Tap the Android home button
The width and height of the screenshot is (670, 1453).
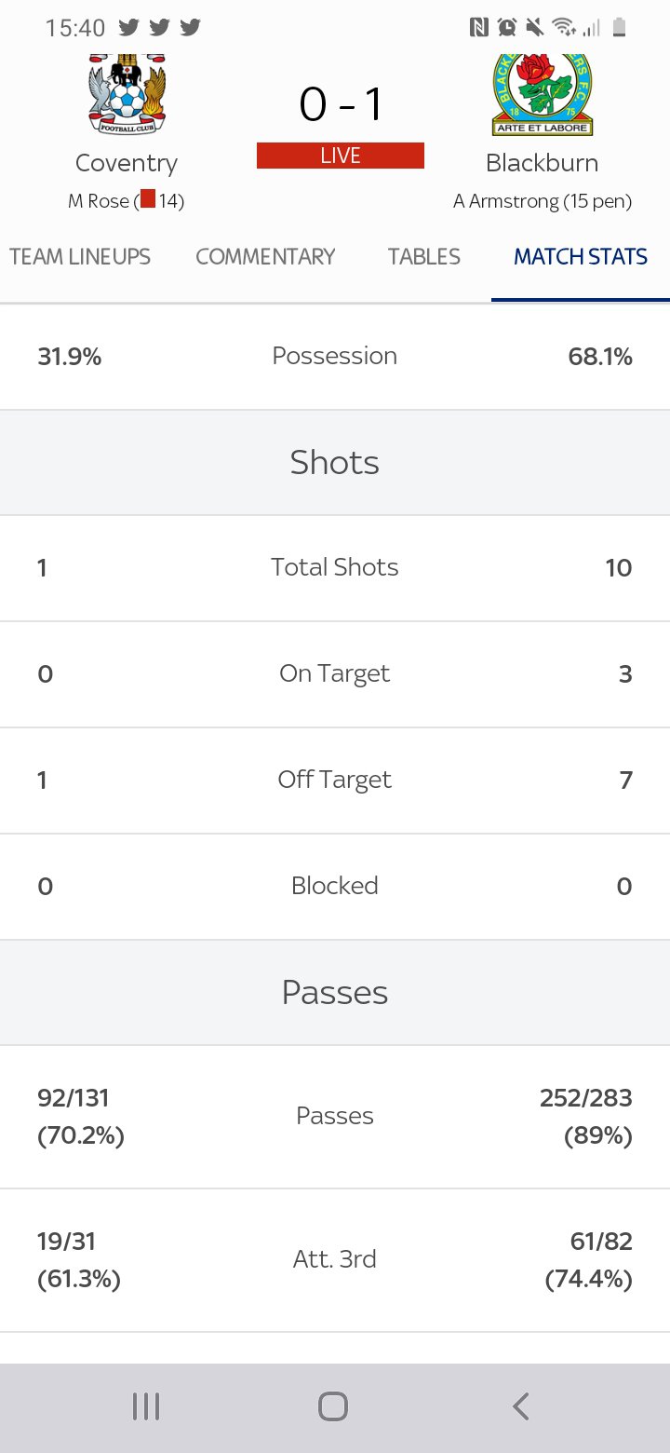pyautogui.click(x=333, y=1406)
